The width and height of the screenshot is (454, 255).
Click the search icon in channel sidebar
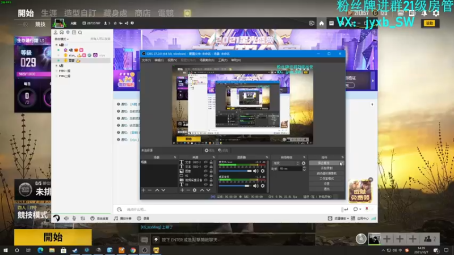pyautogui.click(x=80, y=32)
